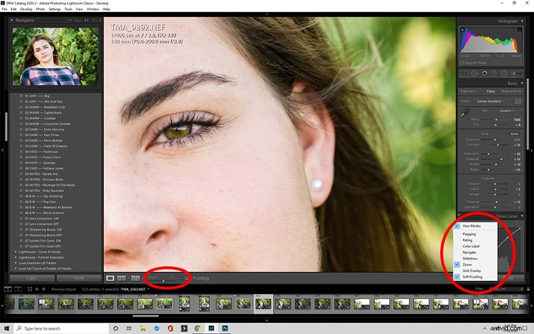Screen dimensions: 534x334
Task: Expand Luxe Essentials LR Presets group
Action: click(x=16, y=263)
